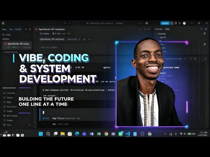Click the previous chat text in terminal

[x=171, y=67]
